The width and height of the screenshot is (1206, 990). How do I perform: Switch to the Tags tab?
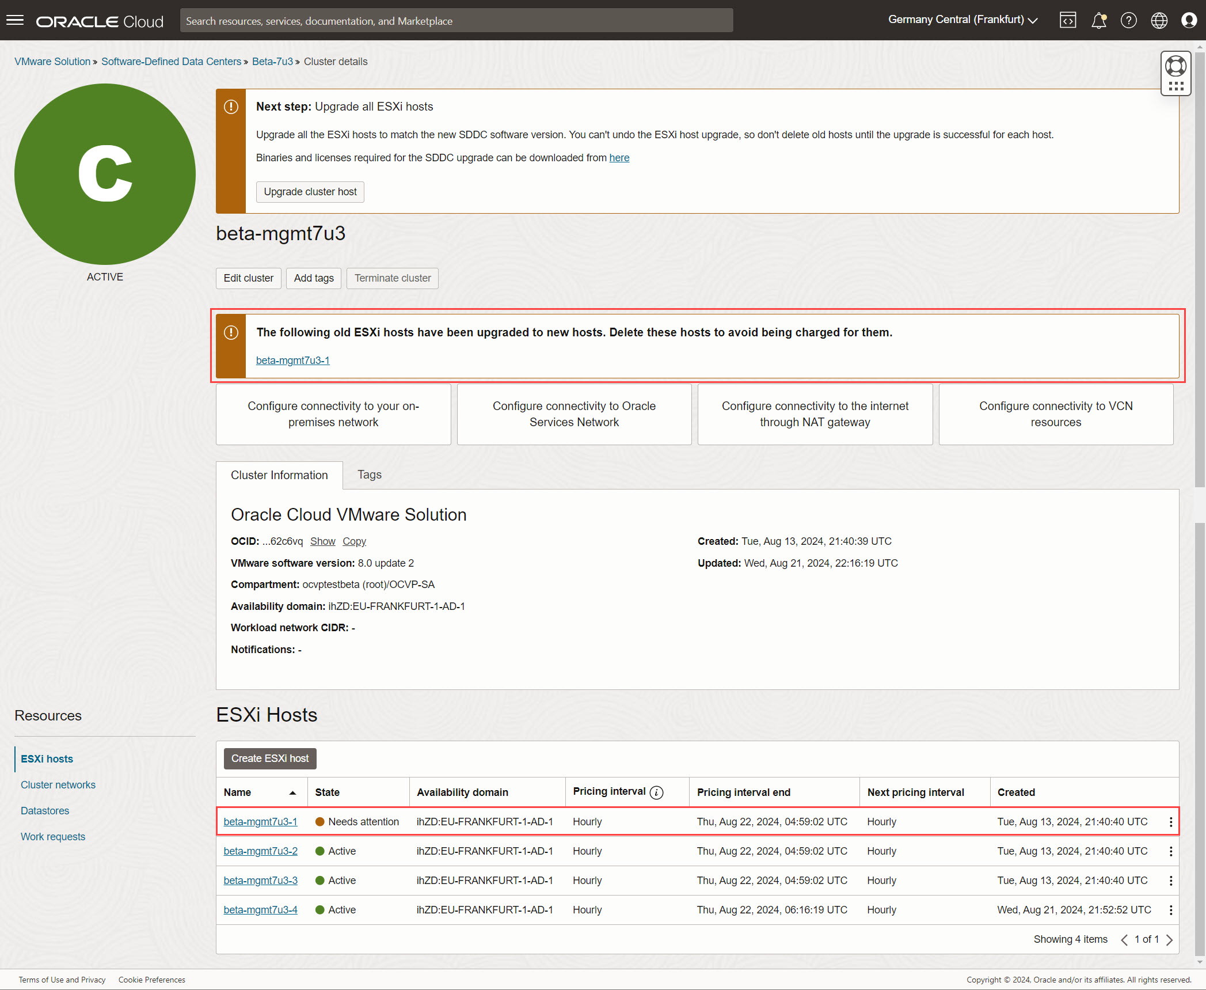[369, 475]
